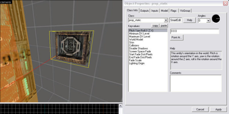The image size is (229, 114).
Task: Expand the Class combo box arrow
Action: click(166, 20)
